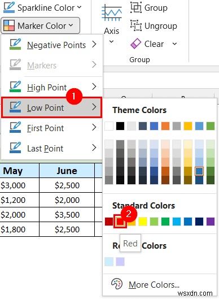
Task: Choose the yellow standard color swatch
Action: [x=143, y=222]
